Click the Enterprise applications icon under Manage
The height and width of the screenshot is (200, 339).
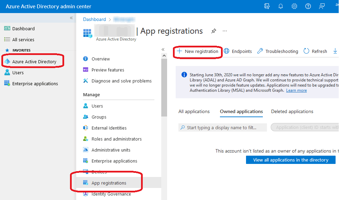(x=86, y=161)
